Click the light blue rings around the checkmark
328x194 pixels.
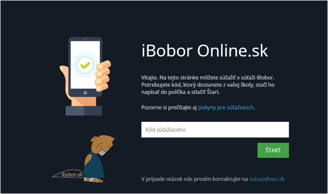tap(85, 65)
